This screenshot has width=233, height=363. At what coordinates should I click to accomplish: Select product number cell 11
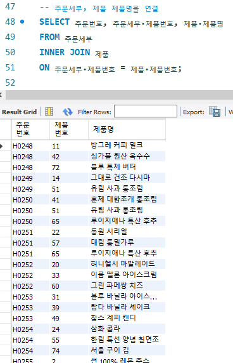click(x=69, y=146)
